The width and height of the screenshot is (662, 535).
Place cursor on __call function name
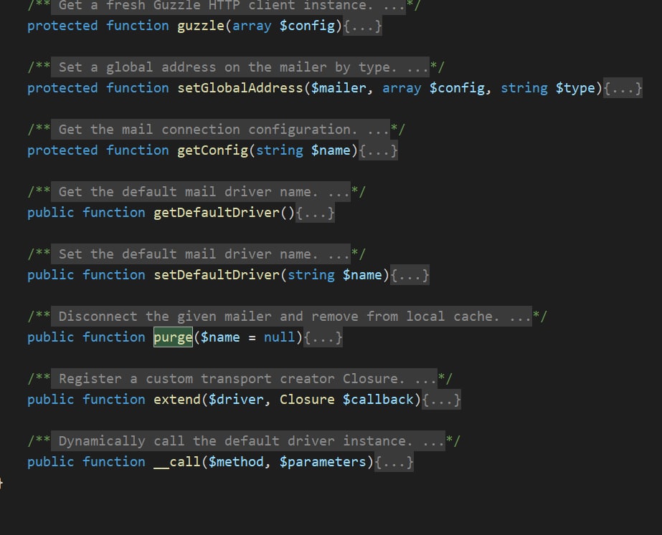(x=177, y=462)
